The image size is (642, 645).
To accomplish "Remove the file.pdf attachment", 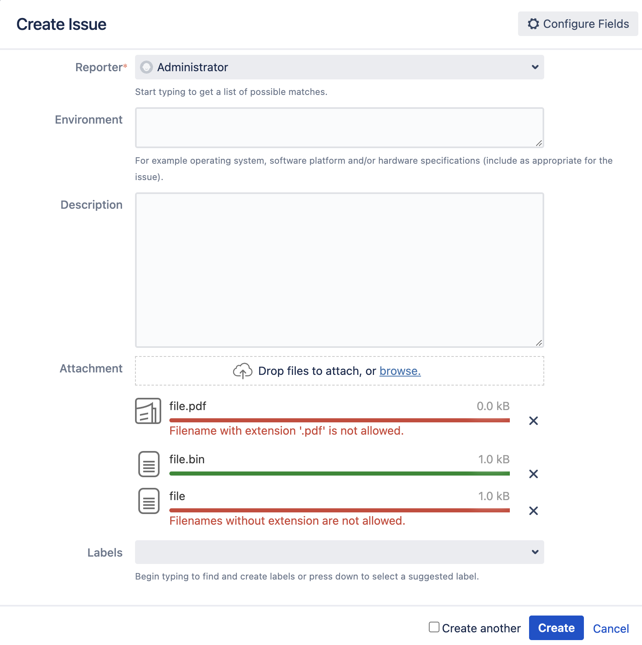I will point(533,421).
